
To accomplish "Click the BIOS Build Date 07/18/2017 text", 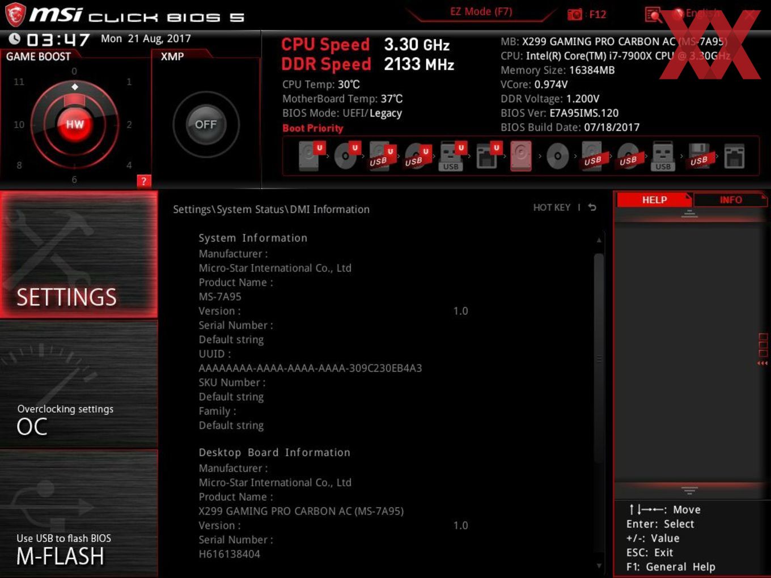I will 570,127.
